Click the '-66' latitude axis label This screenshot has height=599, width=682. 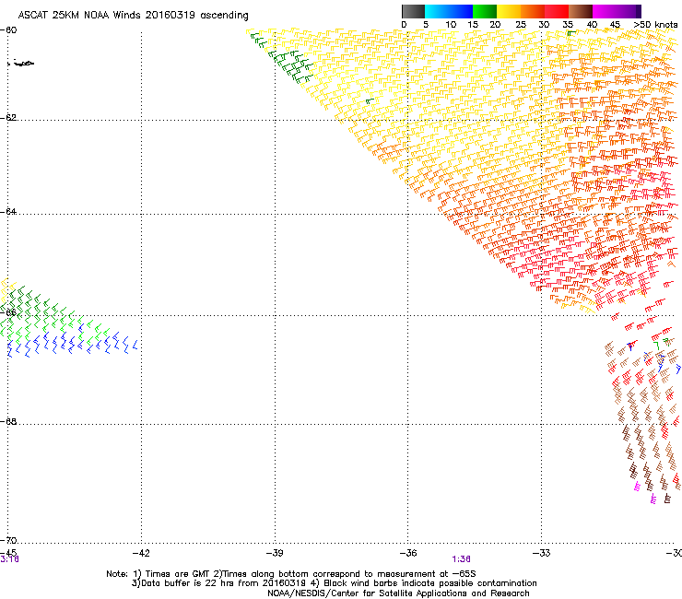tap(8, 312)
